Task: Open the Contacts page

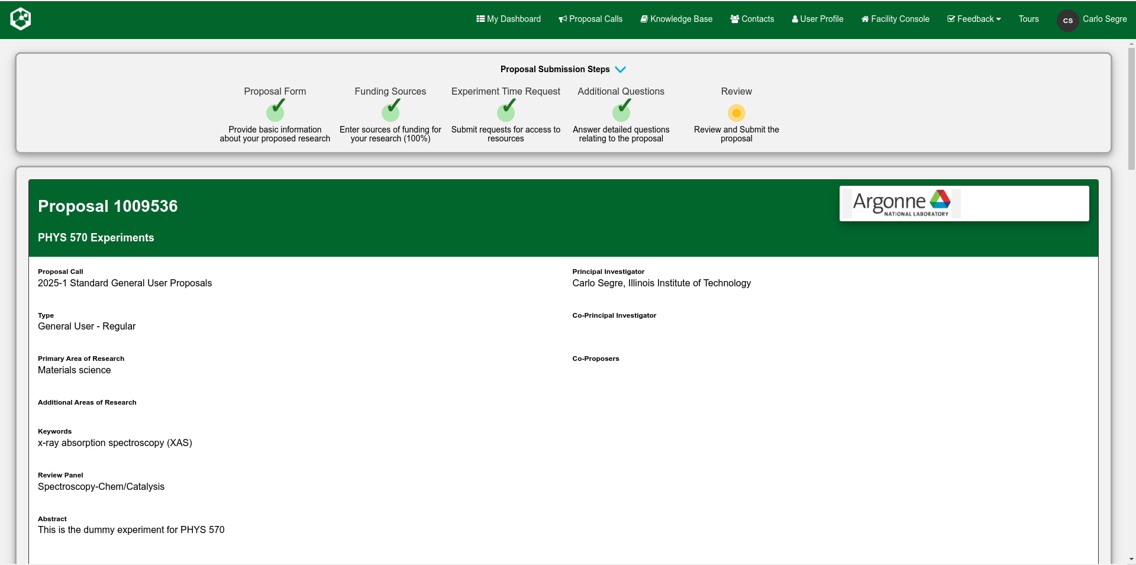Action: (752, 19)
